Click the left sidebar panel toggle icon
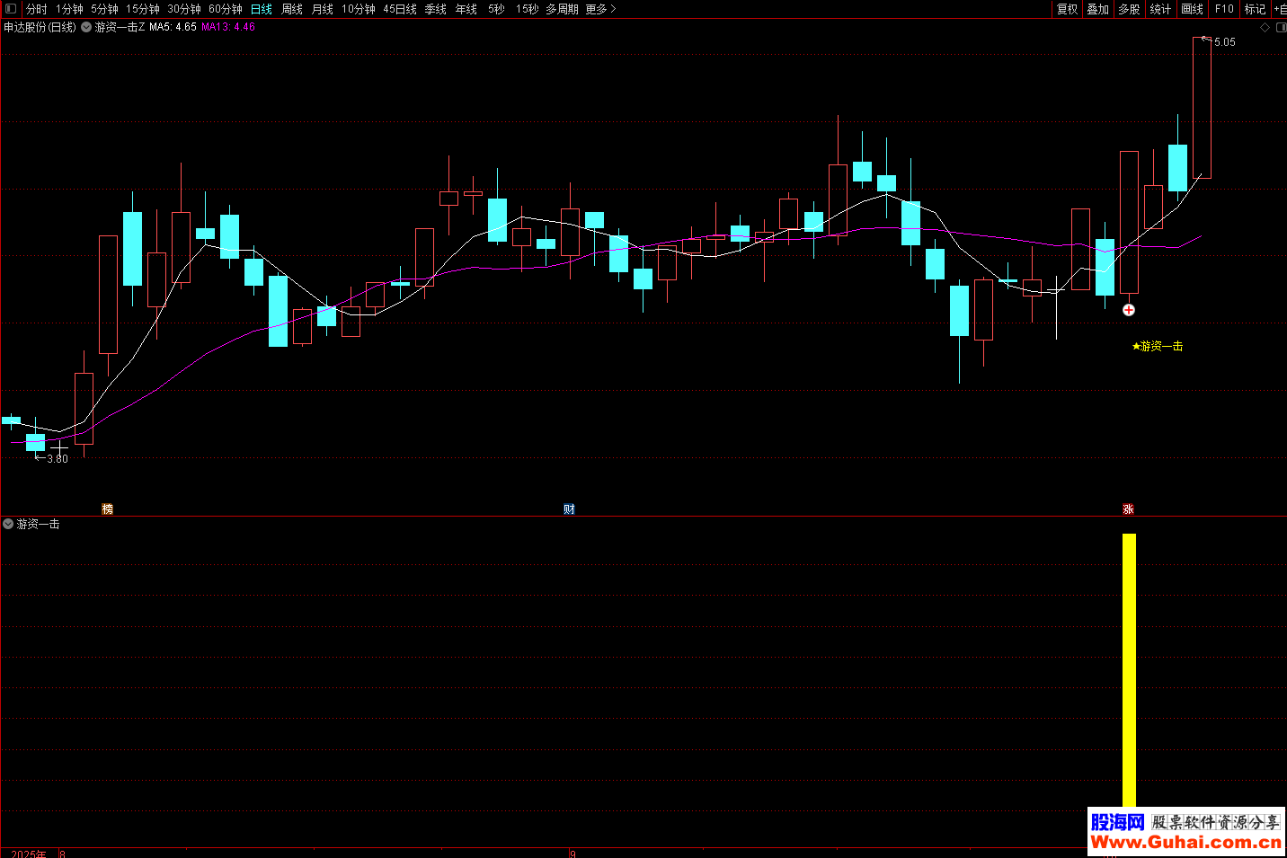This screenshot has width=1287, height=858. tap(11, 9)
